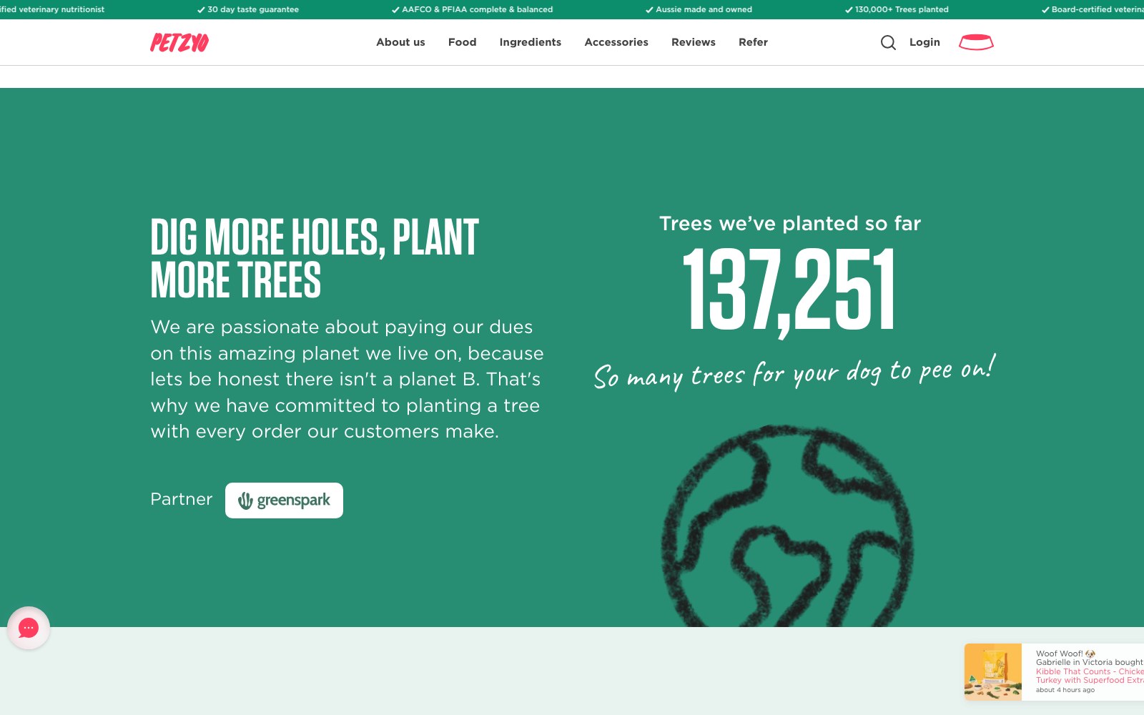Click the Petzyo logo
This screenshot has height=715, width=1144.
[179, 43]
